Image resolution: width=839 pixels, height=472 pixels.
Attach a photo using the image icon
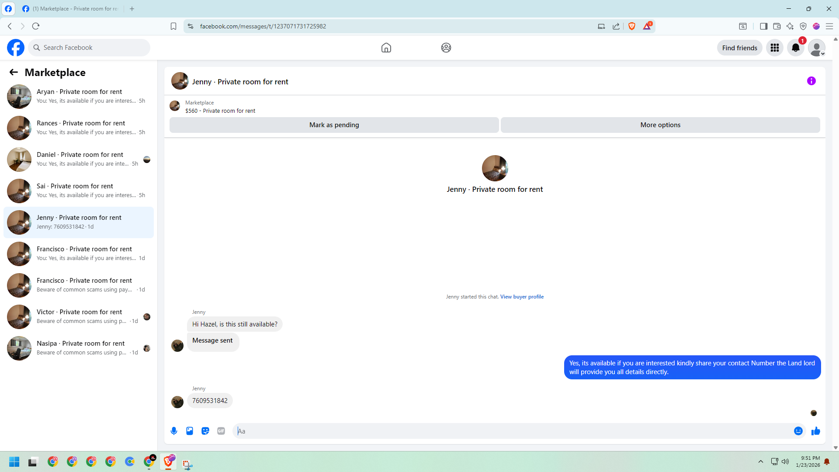coord(190,431)
